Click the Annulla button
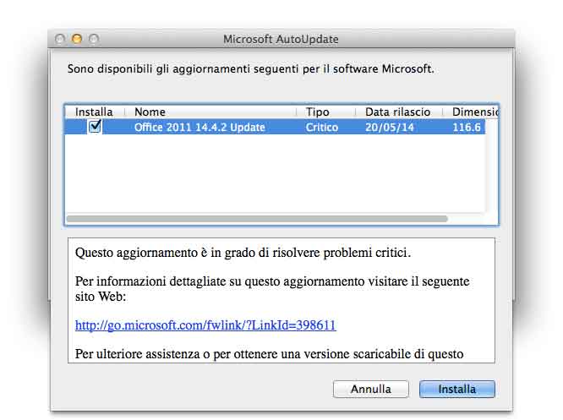The image size is (563, 420). click(370, 390)
